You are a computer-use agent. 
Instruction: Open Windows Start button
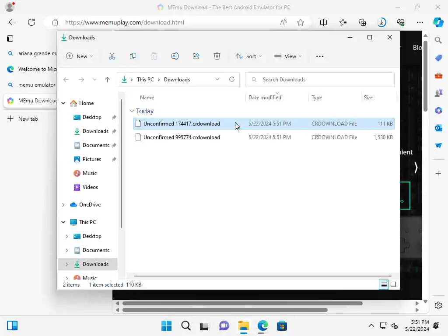coord(166,325)
